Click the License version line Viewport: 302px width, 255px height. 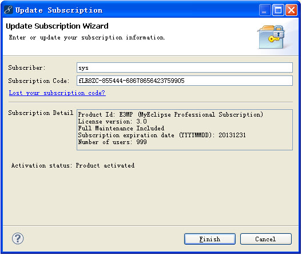[112, 122]
